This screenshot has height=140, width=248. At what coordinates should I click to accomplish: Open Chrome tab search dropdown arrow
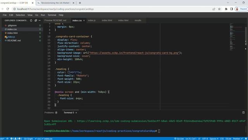tap(228, 3)
